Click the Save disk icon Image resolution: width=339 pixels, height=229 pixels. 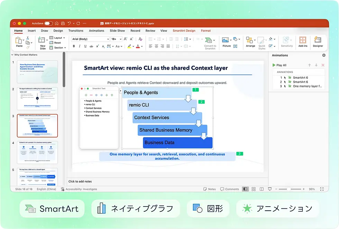(63, 23)
